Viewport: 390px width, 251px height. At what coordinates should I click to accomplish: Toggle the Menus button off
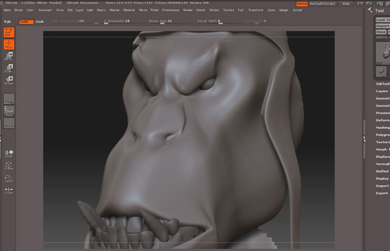tap(302, 4)
